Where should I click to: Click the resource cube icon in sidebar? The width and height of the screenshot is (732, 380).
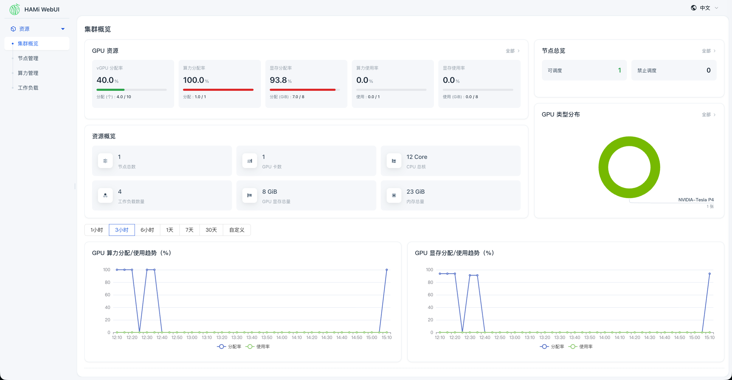coord(13,29)
